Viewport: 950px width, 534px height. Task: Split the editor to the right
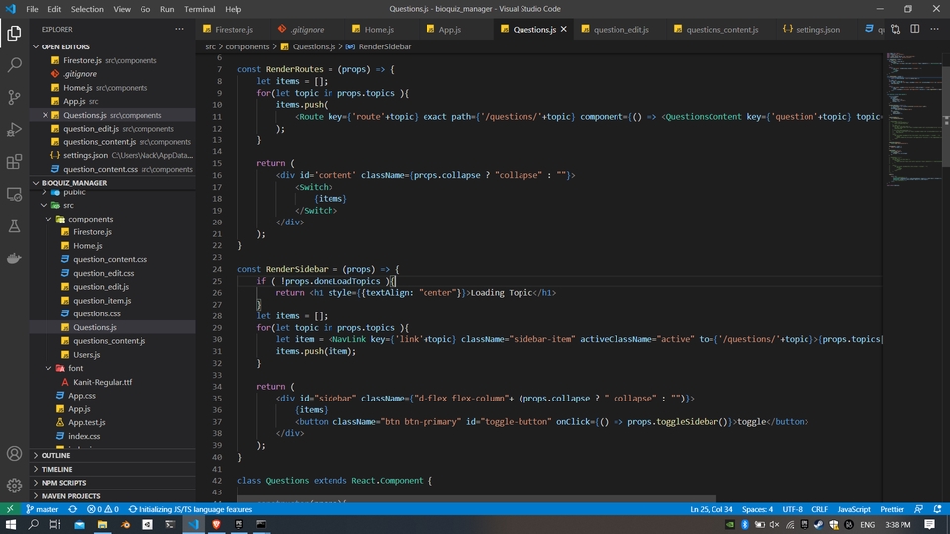pyautogui.click(x=914, y=29)
